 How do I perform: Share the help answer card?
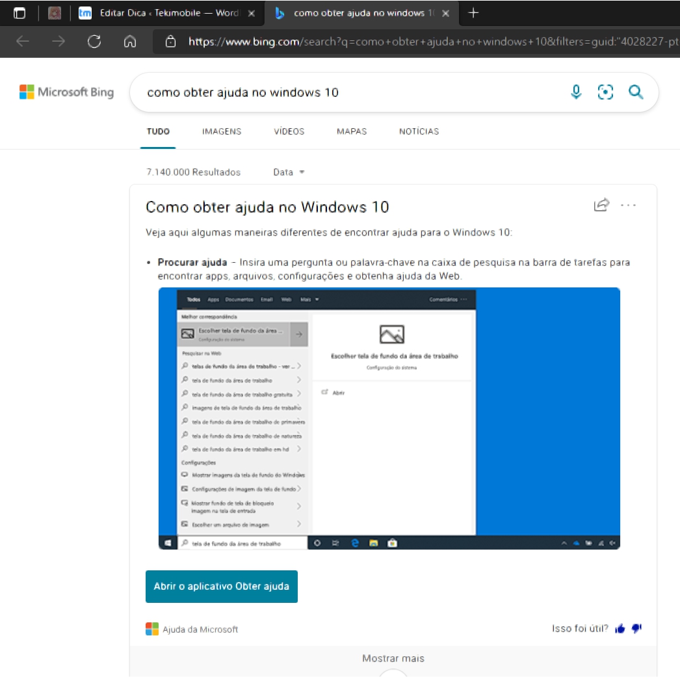[601, 205]
